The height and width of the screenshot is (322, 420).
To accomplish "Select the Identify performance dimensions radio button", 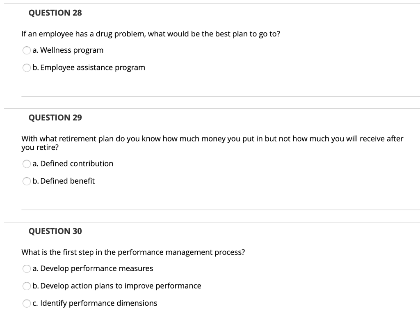I will coord(27,303).
